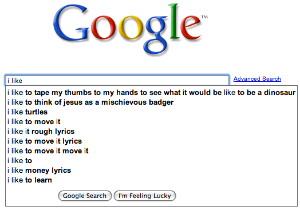This screenshot has height=210, width=300.
Task: Click the search box containing "i like"
Action: tap(117, 80)
